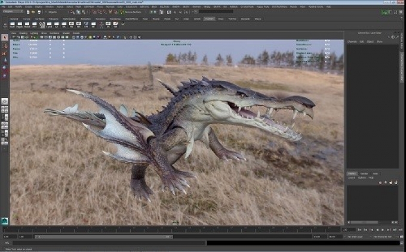Image resolution: width=406 pixels, height=252 pixels.
Task: Select the Display tab in Layer Editor
Action: coord(352,173)
